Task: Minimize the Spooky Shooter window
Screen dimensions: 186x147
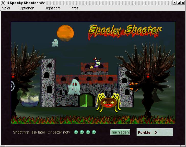Action: [175, 3]
